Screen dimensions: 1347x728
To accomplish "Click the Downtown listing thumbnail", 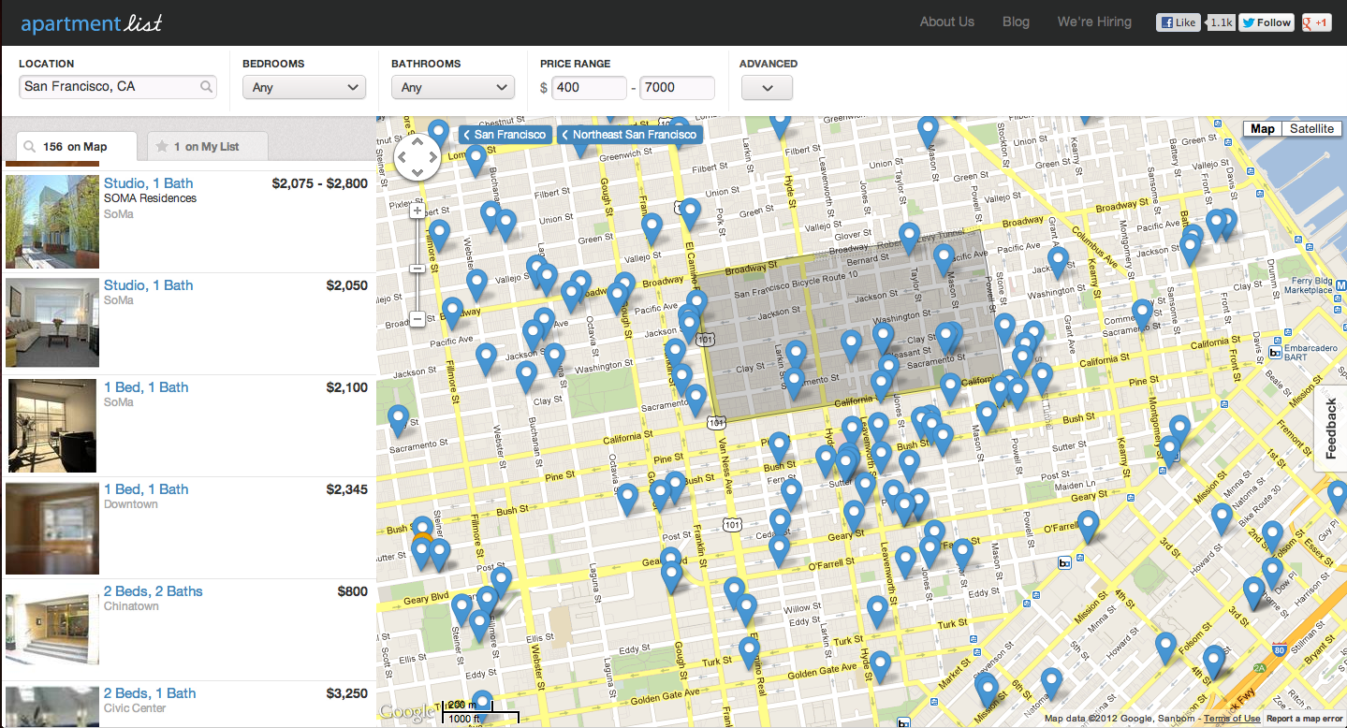I will (52, 528).
